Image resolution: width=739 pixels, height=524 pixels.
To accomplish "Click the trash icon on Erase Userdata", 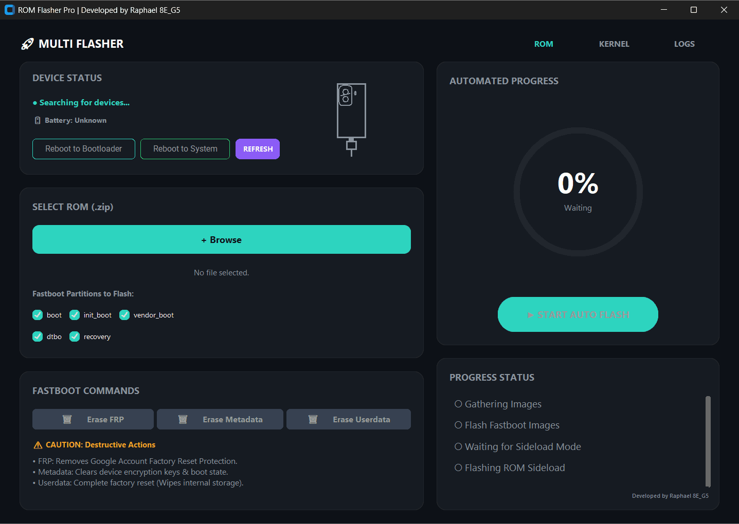I will tap(313, 419).
